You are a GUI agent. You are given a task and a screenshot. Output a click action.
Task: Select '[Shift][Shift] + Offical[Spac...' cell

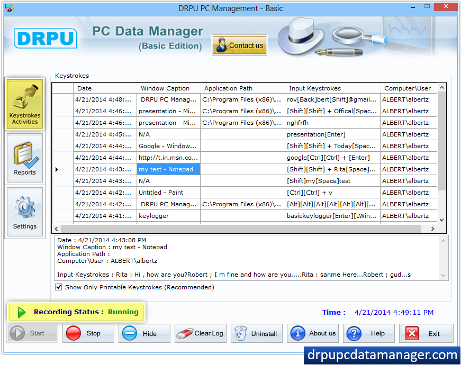[332, 111]
